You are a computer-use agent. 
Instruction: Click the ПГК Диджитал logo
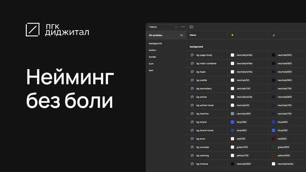pos(57,30)
